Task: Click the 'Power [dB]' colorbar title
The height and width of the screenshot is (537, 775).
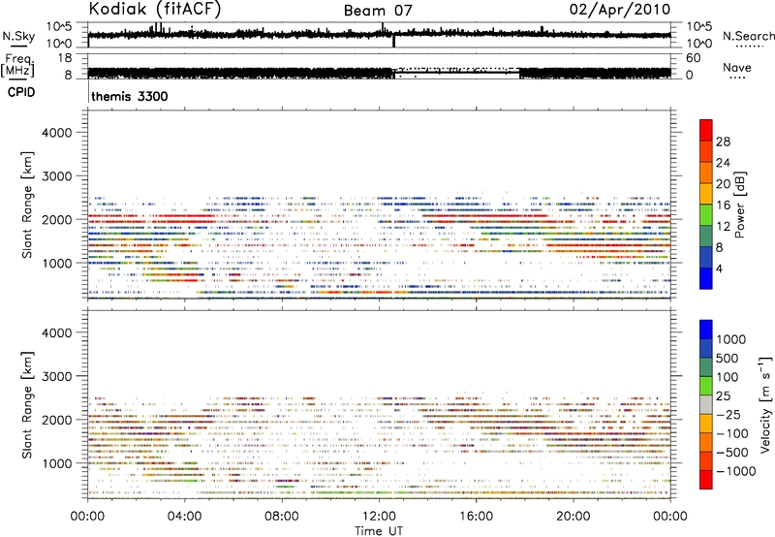Action: 740,205
